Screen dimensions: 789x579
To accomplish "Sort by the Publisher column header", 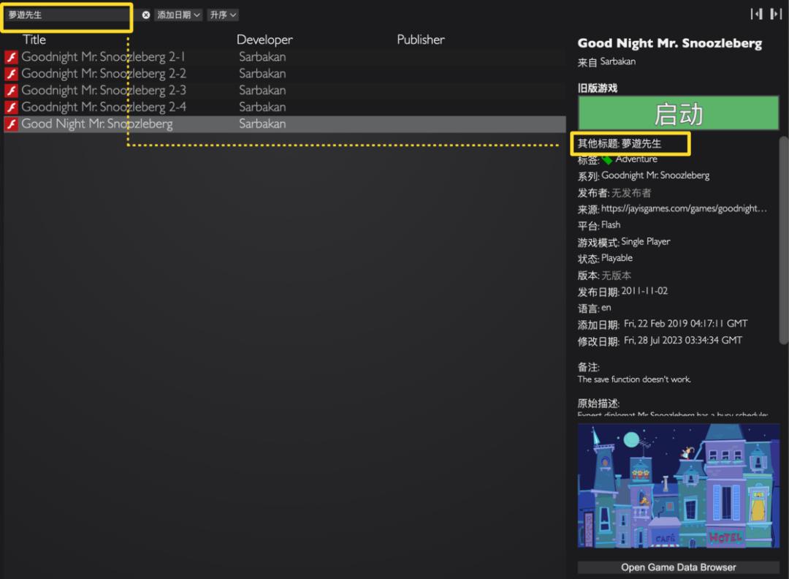I will click(421, 39).
